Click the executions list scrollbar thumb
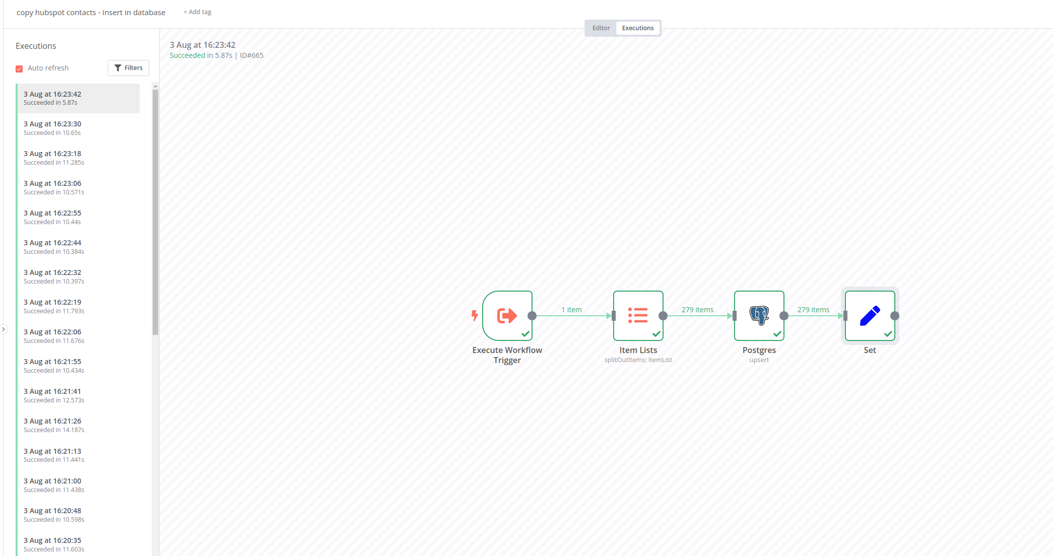The height and width of the screenshot is (556, 1053). (x=155, y=212)
